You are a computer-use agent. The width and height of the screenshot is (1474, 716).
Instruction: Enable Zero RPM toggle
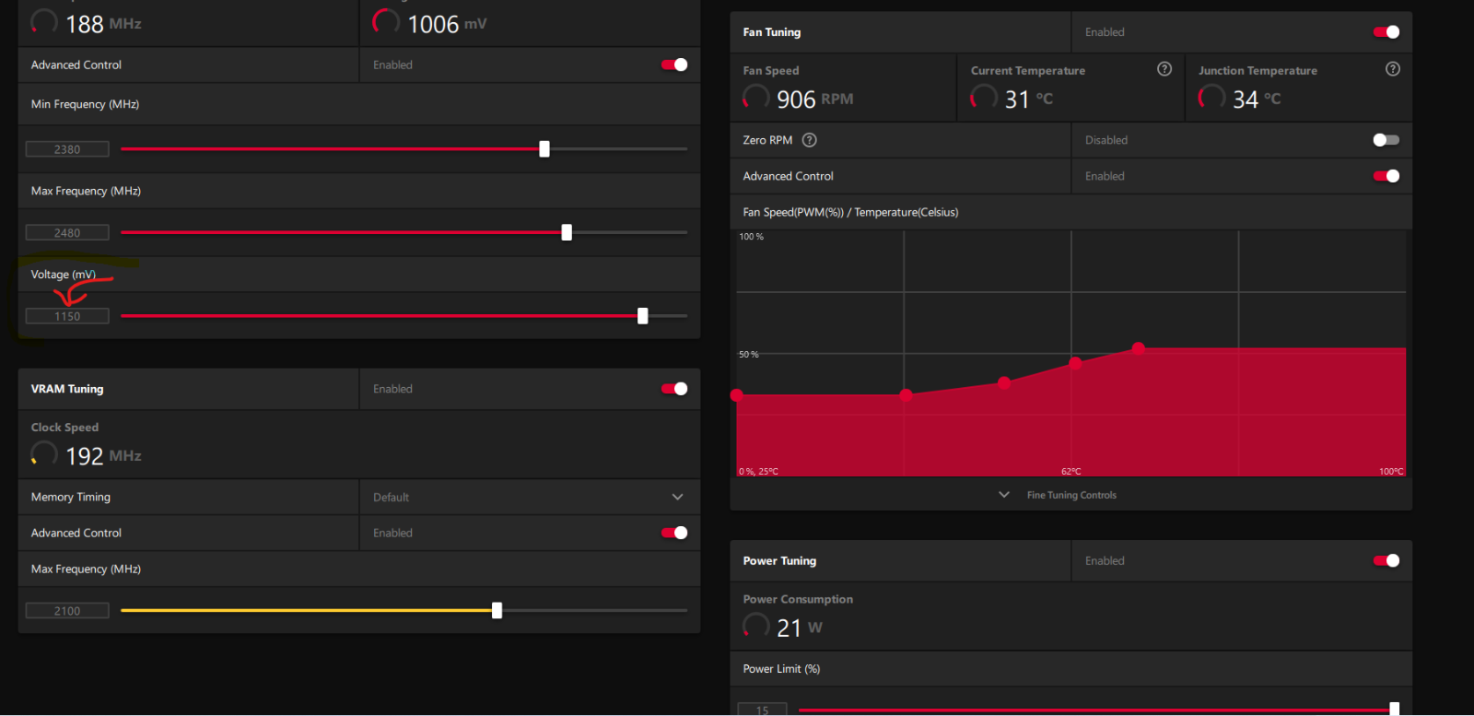coord(1386,140)
